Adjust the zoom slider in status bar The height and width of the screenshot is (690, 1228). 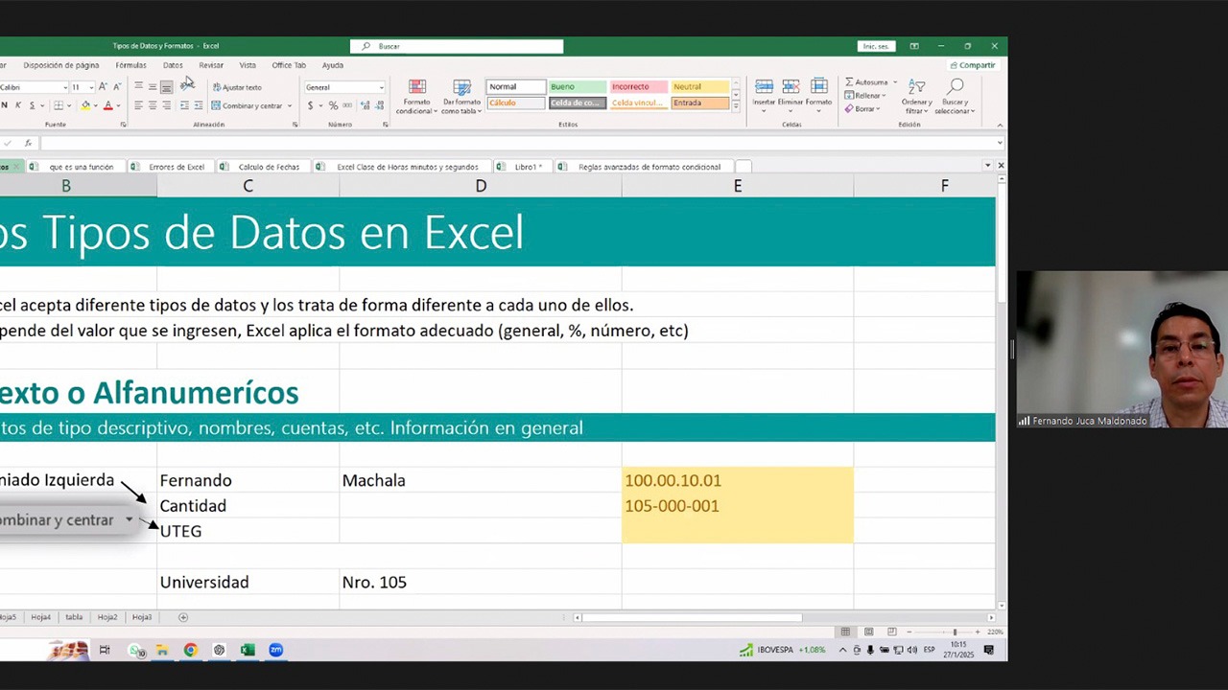955,632
